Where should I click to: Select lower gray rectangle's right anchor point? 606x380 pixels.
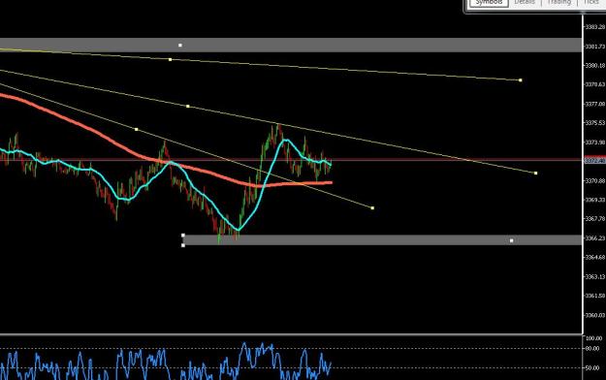point(512,240)
